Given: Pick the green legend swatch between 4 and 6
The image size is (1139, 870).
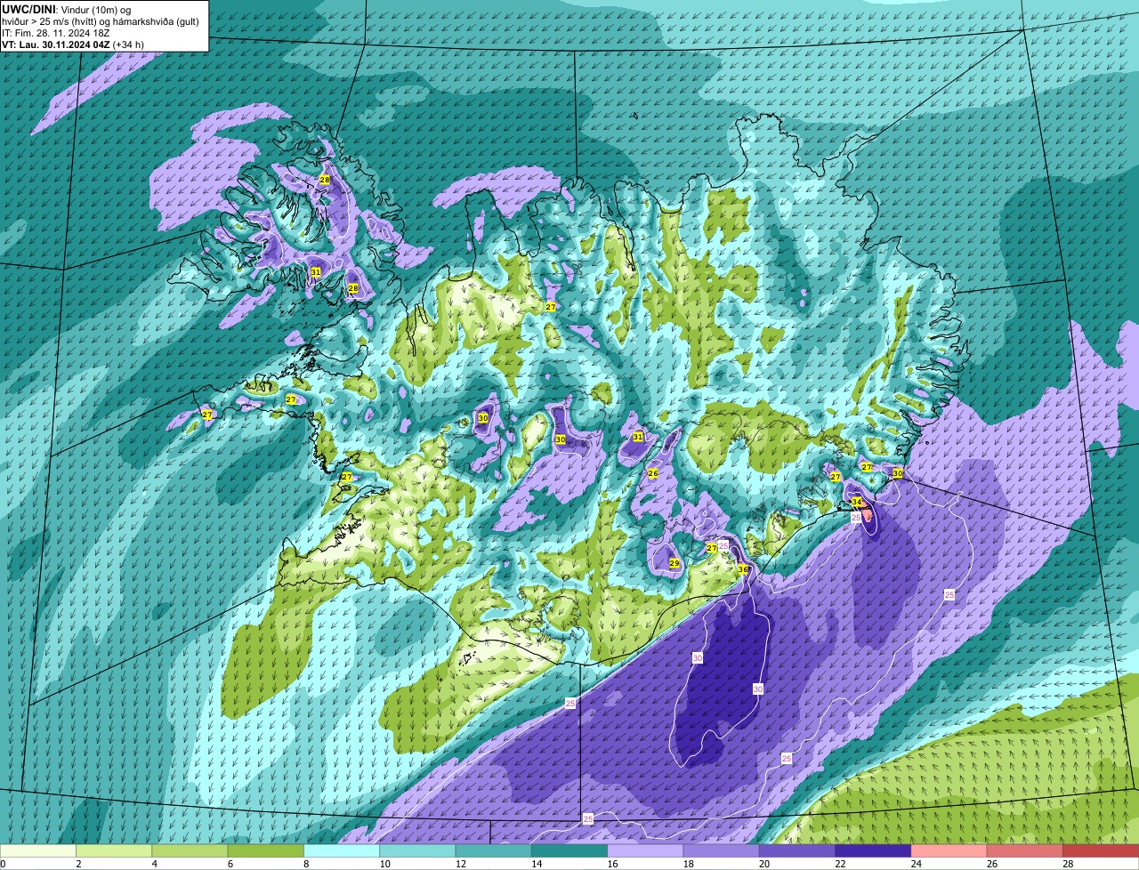Looking at the screenshot, I should pos(190,850).
